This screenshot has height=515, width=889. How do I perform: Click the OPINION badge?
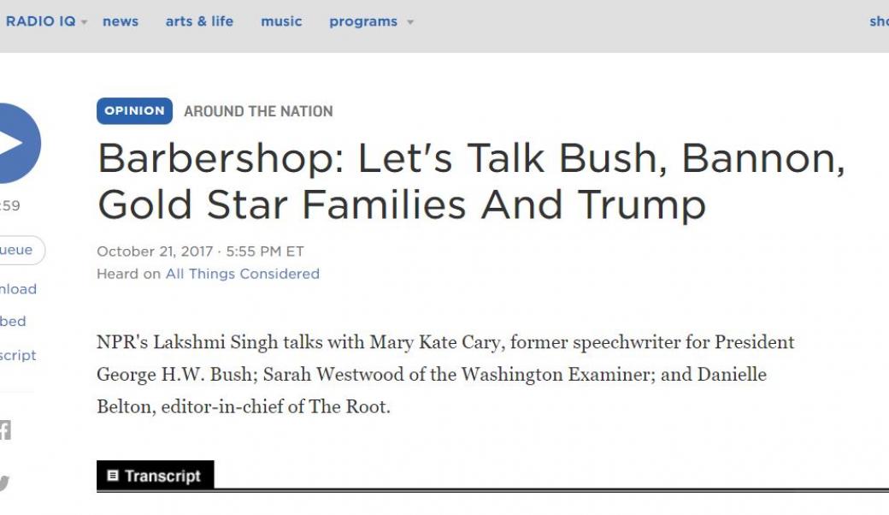133,110
